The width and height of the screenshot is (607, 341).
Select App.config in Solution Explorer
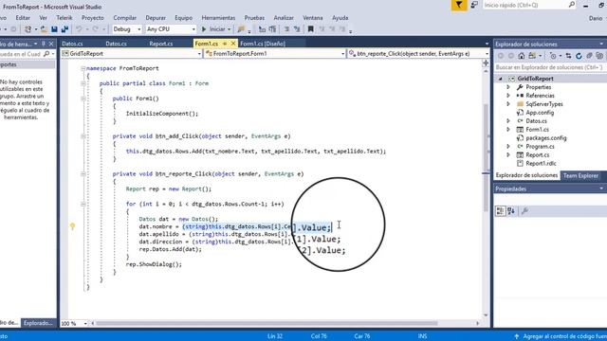540,113
